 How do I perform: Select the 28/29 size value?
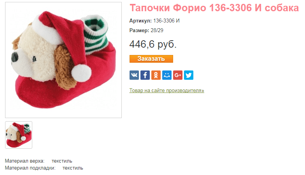(x=157, y=30)
